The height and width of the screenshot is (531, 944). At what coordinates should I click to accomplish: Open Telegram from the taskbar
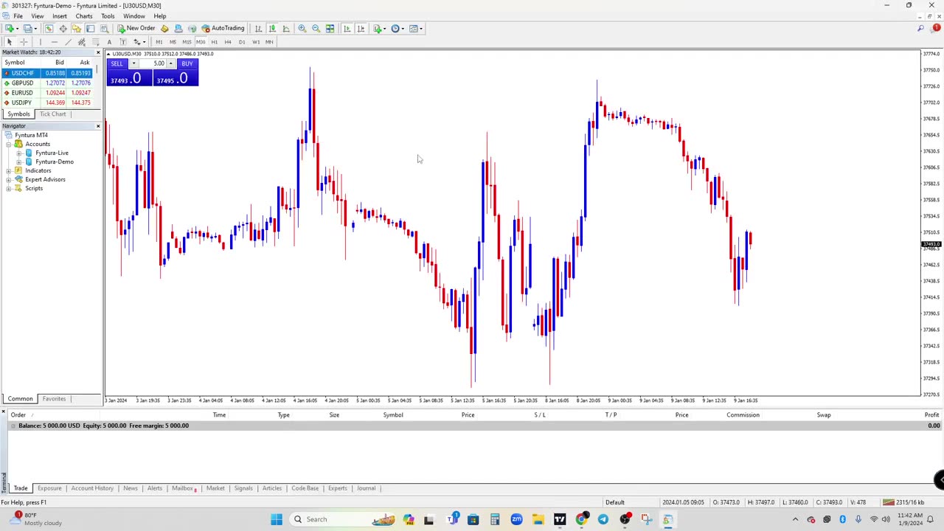(603, 519)
